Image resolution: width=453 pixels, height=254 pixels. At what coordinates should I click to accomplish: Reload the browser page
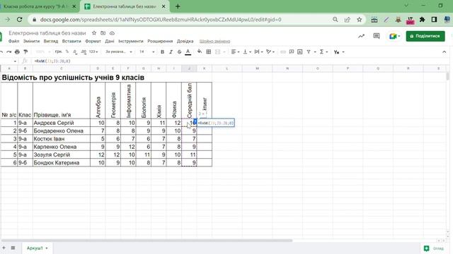(19, 20)
